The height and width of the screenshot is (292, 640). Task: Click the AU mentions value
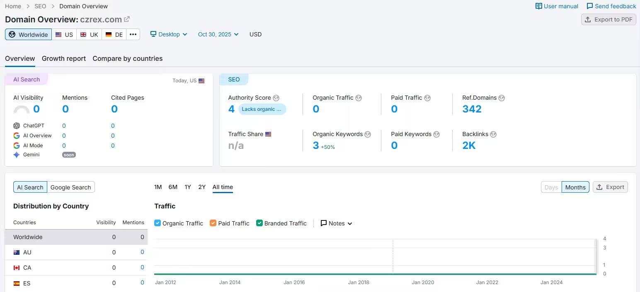pyautogui.click(x=142, y=252)
